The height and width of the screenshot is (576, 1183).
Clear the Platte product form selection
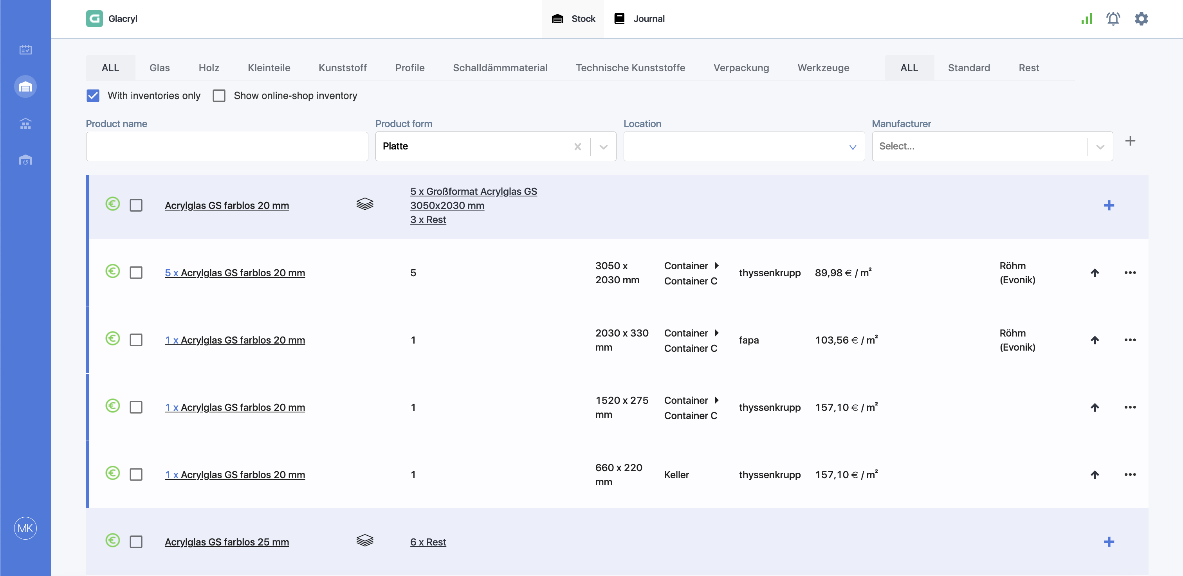pyautogui.click(x=578, y=147)
